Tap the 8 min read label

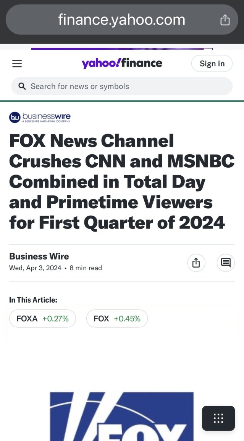point(86,268)
